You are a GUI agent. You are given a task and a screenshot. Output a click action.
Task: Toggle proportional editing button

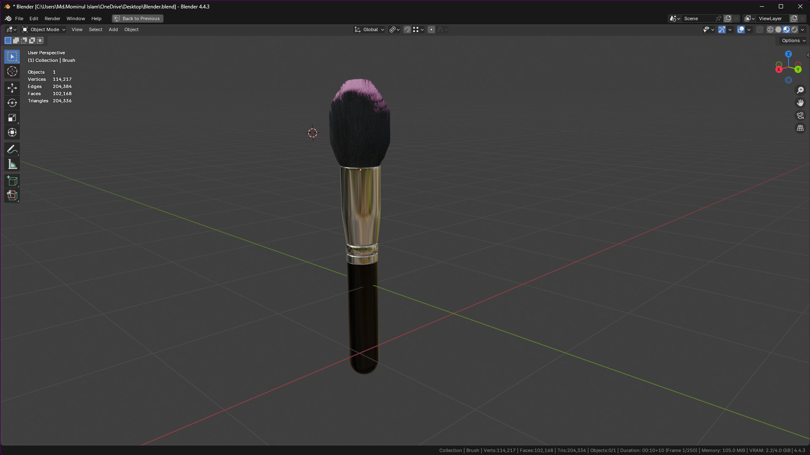coord(431,29)
